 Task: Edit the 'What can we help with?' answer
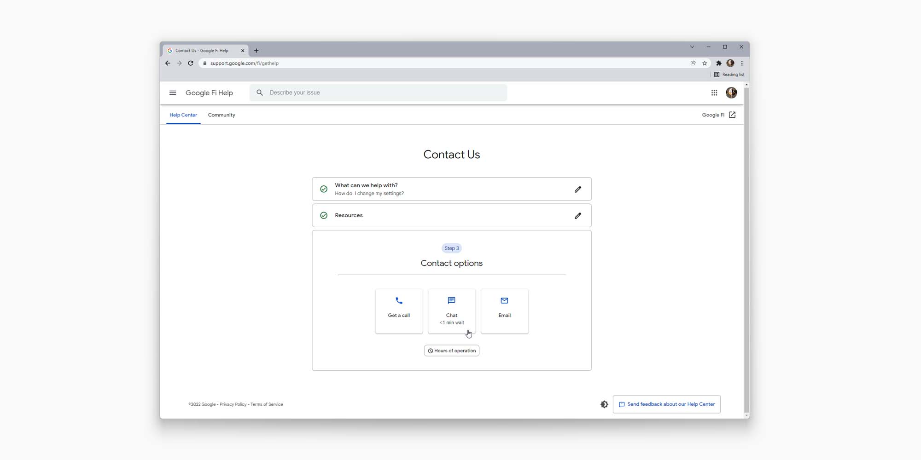click(577, 189)
